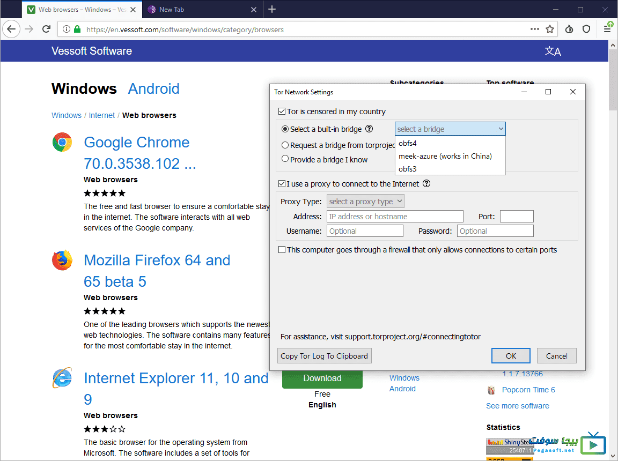Choose Request a bridge from torproject radio

point(285,145)
